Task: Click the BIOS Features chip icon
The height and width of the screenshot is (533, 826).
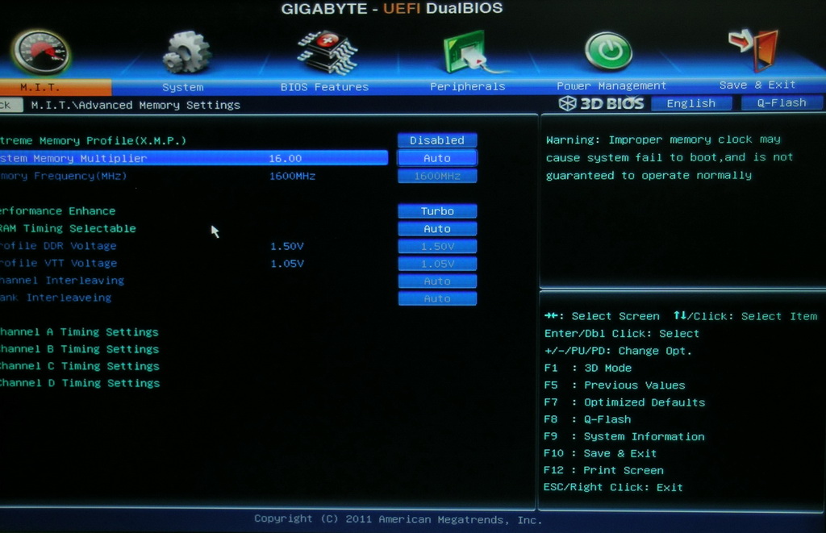Action: [x=327, y=52]
